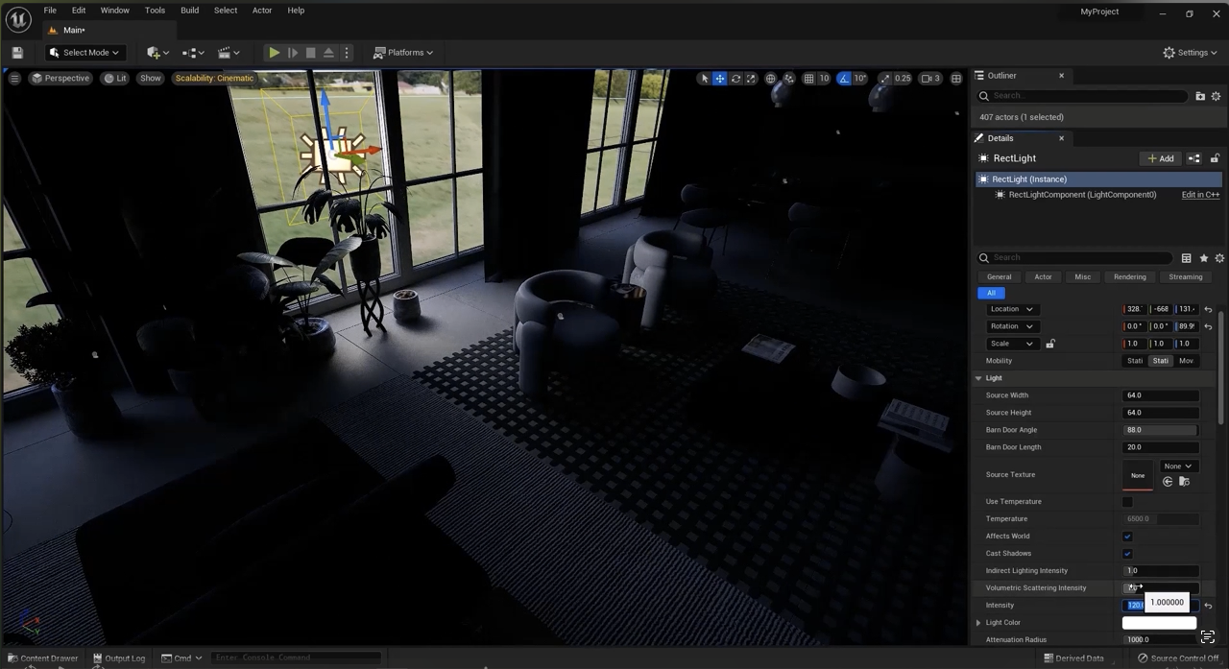Open the Outliner settings gear
The height and width of the screenshot is (669, 1229).
tap(1216, 96)
